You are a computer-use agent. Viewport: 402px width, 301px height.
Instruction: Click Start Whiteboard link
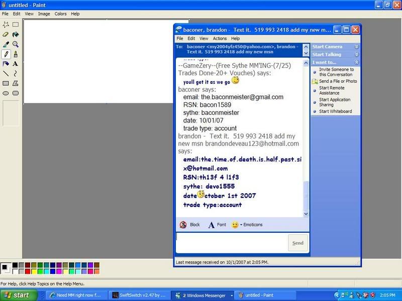click(x=335, y=111)
